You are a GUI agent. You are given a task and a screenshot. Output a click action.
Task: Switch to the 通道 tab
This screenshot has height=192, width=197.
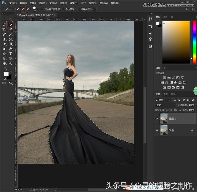point(166,94)
